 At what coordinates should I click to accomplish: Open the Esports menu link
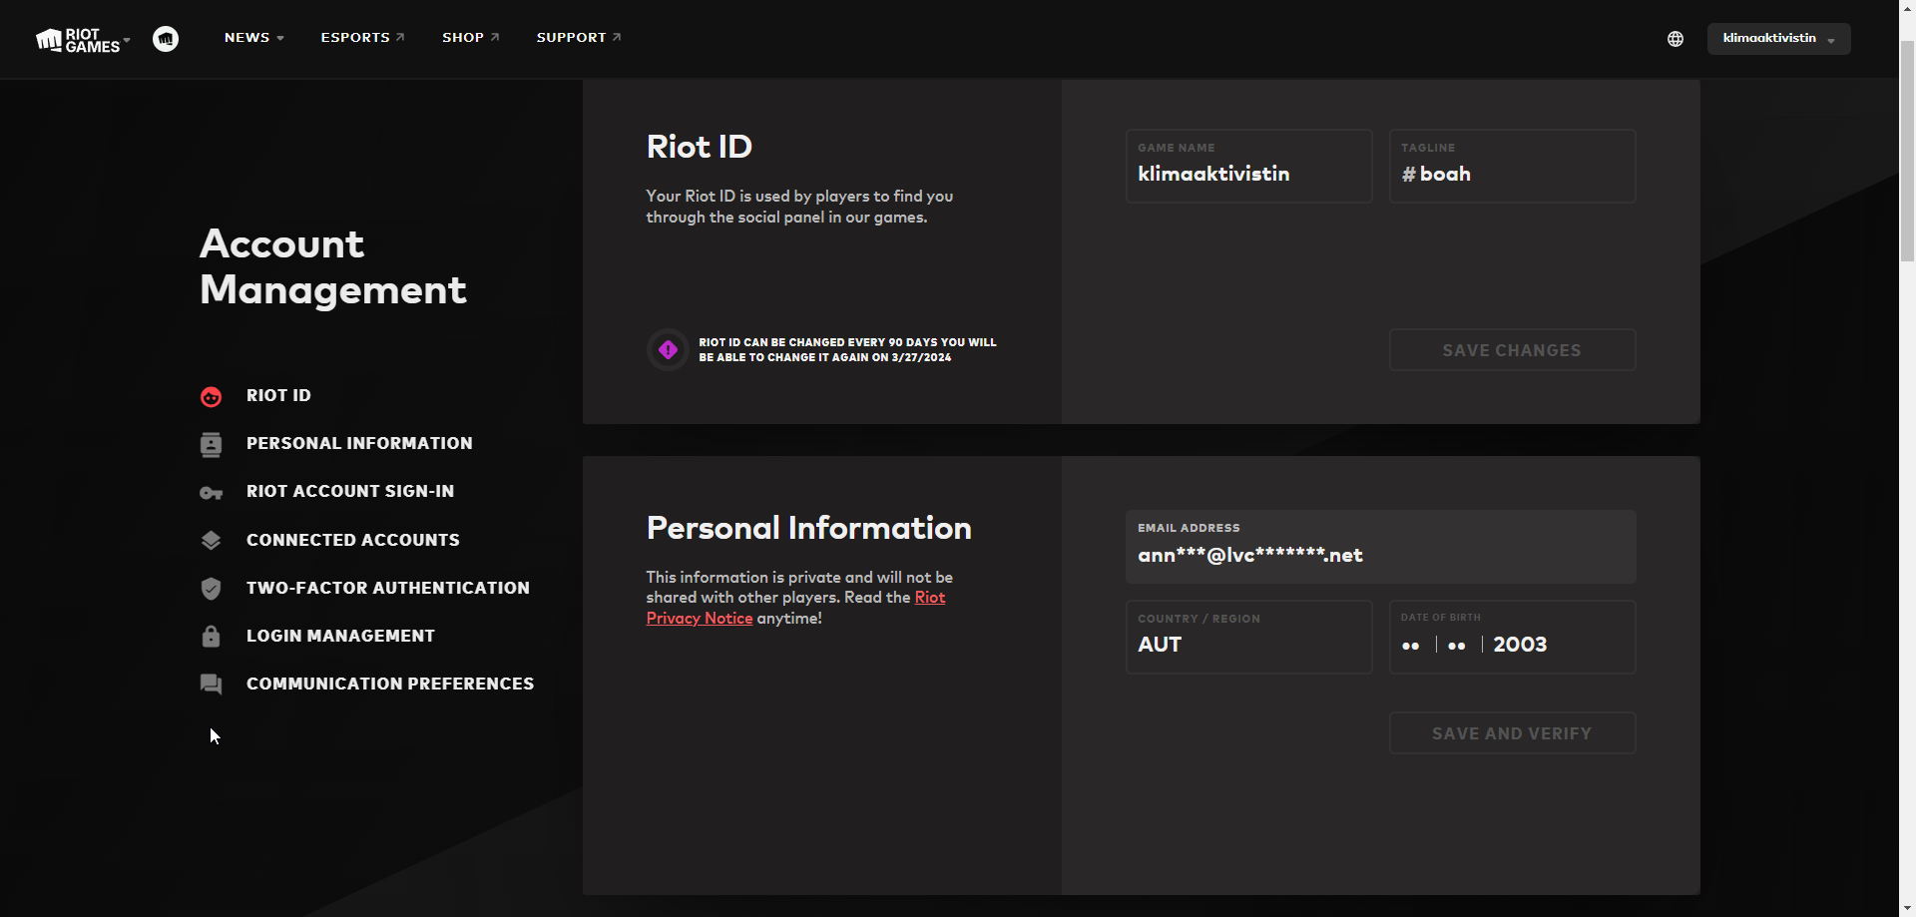(x=362, y=38)
